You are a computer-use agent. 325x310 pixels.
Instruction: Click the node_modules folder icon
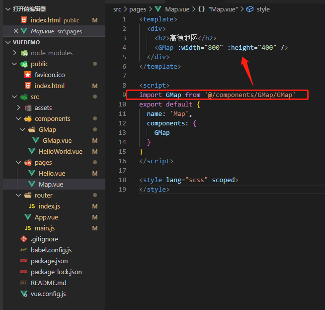[x=24, y=53]
